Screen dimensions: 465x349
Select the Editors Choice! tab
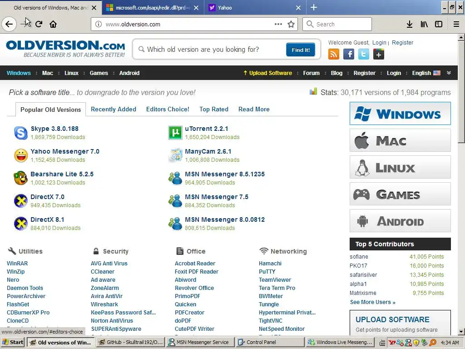168,109
